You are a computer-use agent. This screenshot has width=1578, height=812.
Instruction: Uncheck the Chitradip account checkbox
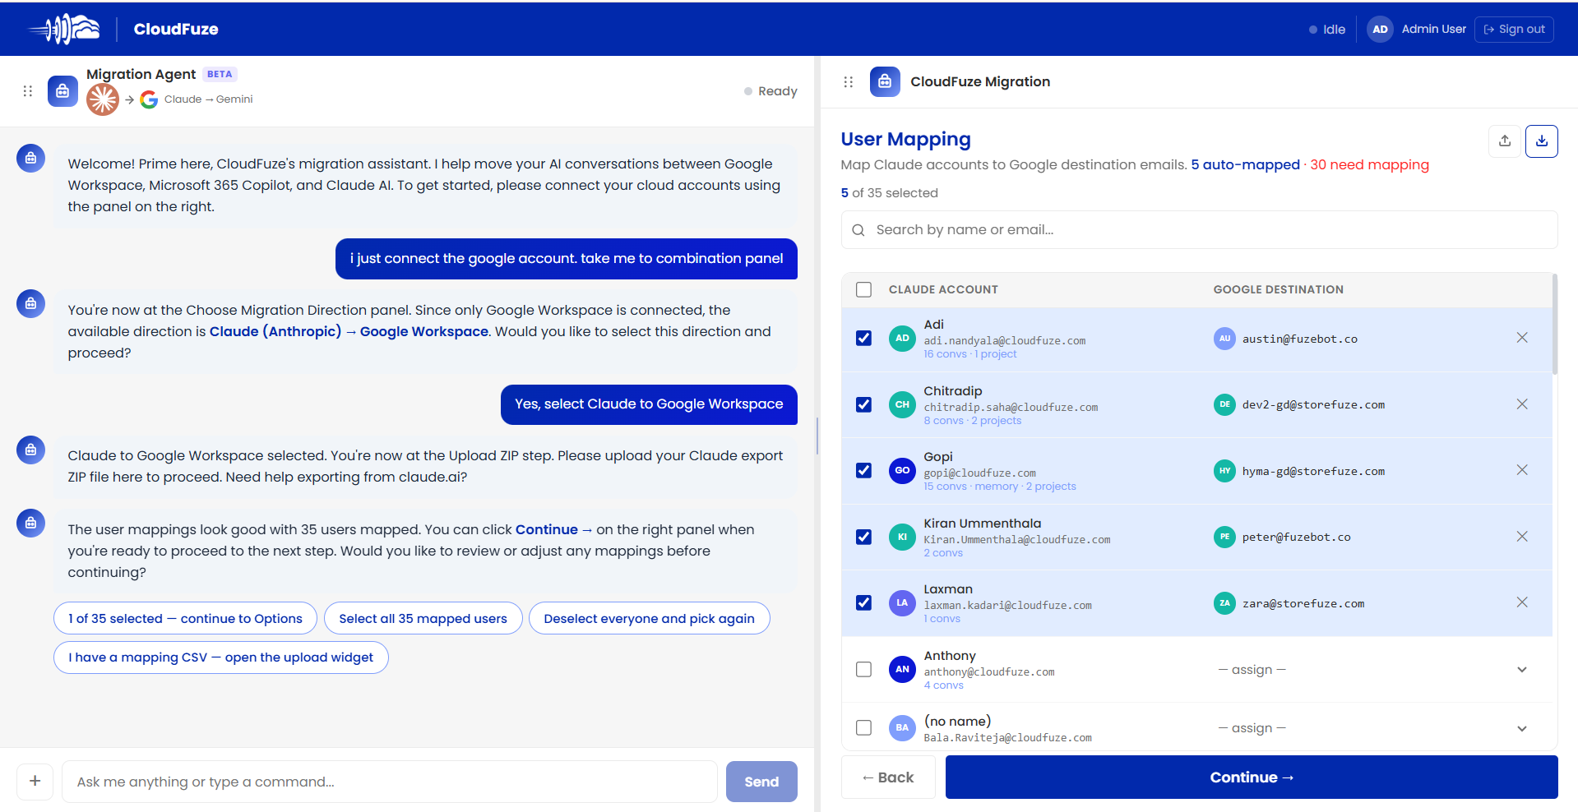pos(863,404)
